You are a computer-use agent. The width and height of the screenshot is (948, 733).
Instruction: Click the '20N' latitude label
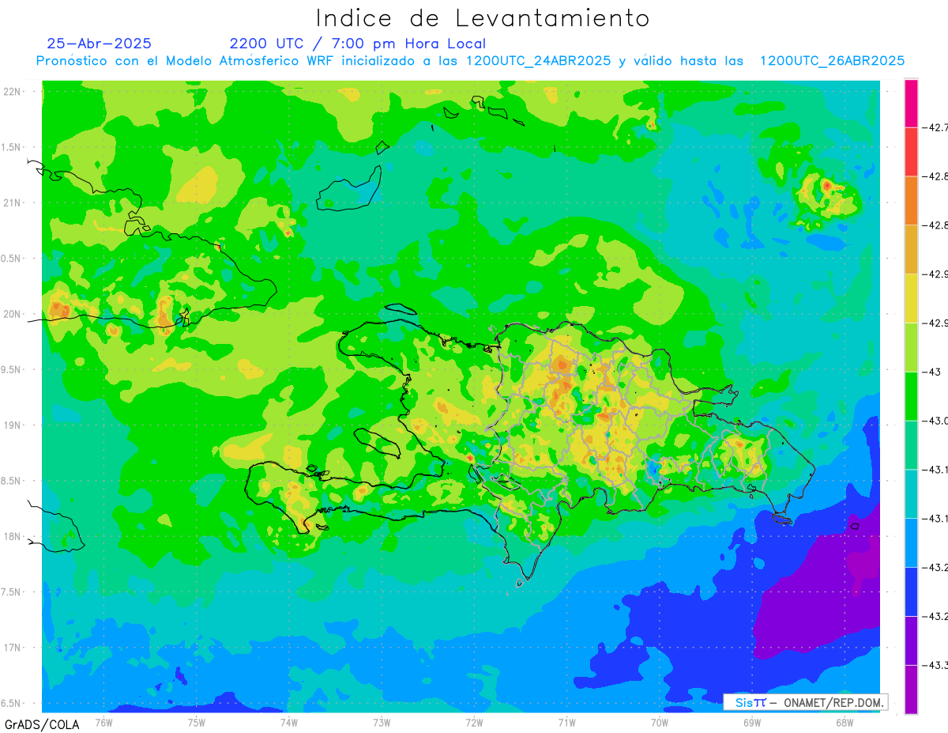point(13,314)
